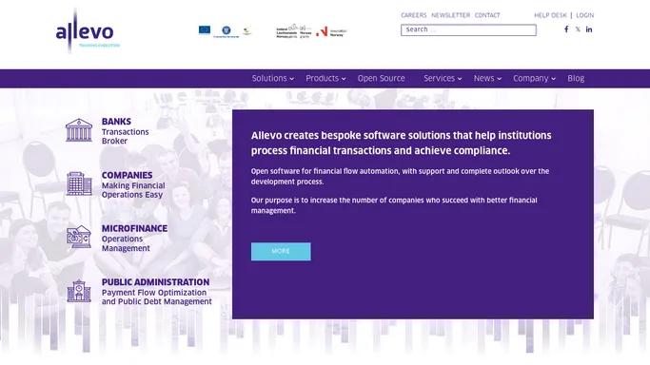Click the Allevo logo

87,31
